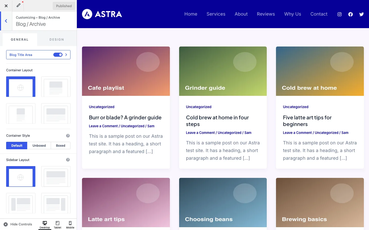
Task: Toggle the Blog Title Area switch
Action: coord(58,55)
